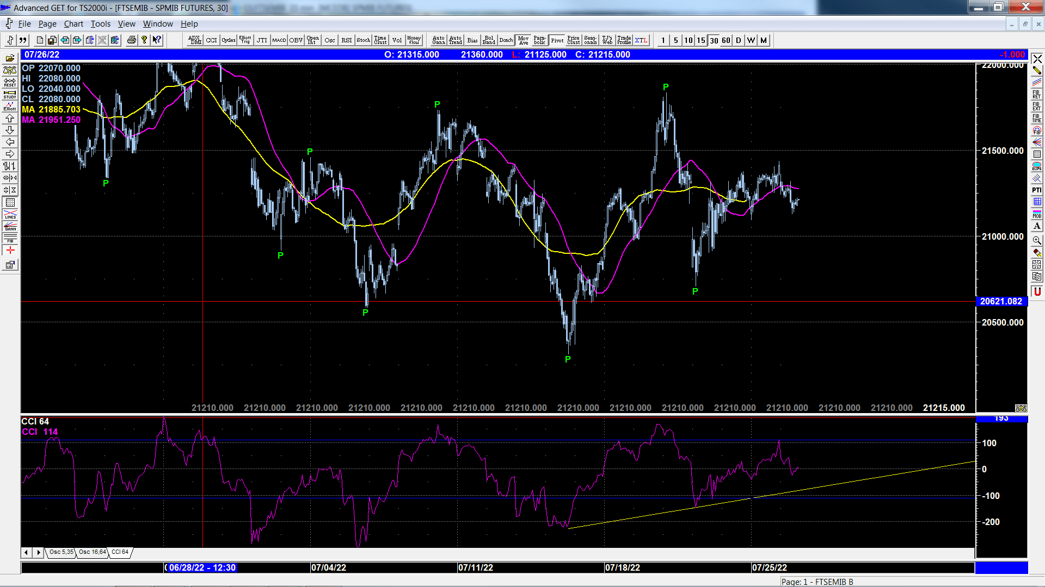Click the red magnet snap icon

point(1037,292)
